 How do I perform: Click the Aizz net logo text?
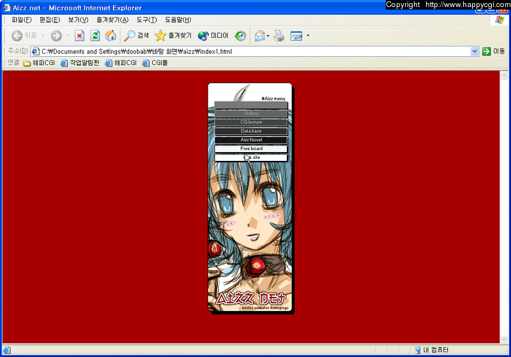pyautogui.click(x=250, y=298)
